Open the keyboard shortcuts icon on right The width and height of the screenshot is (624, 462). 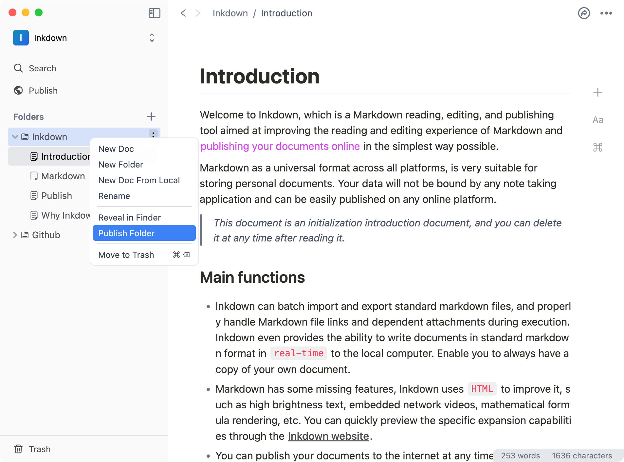597,147
